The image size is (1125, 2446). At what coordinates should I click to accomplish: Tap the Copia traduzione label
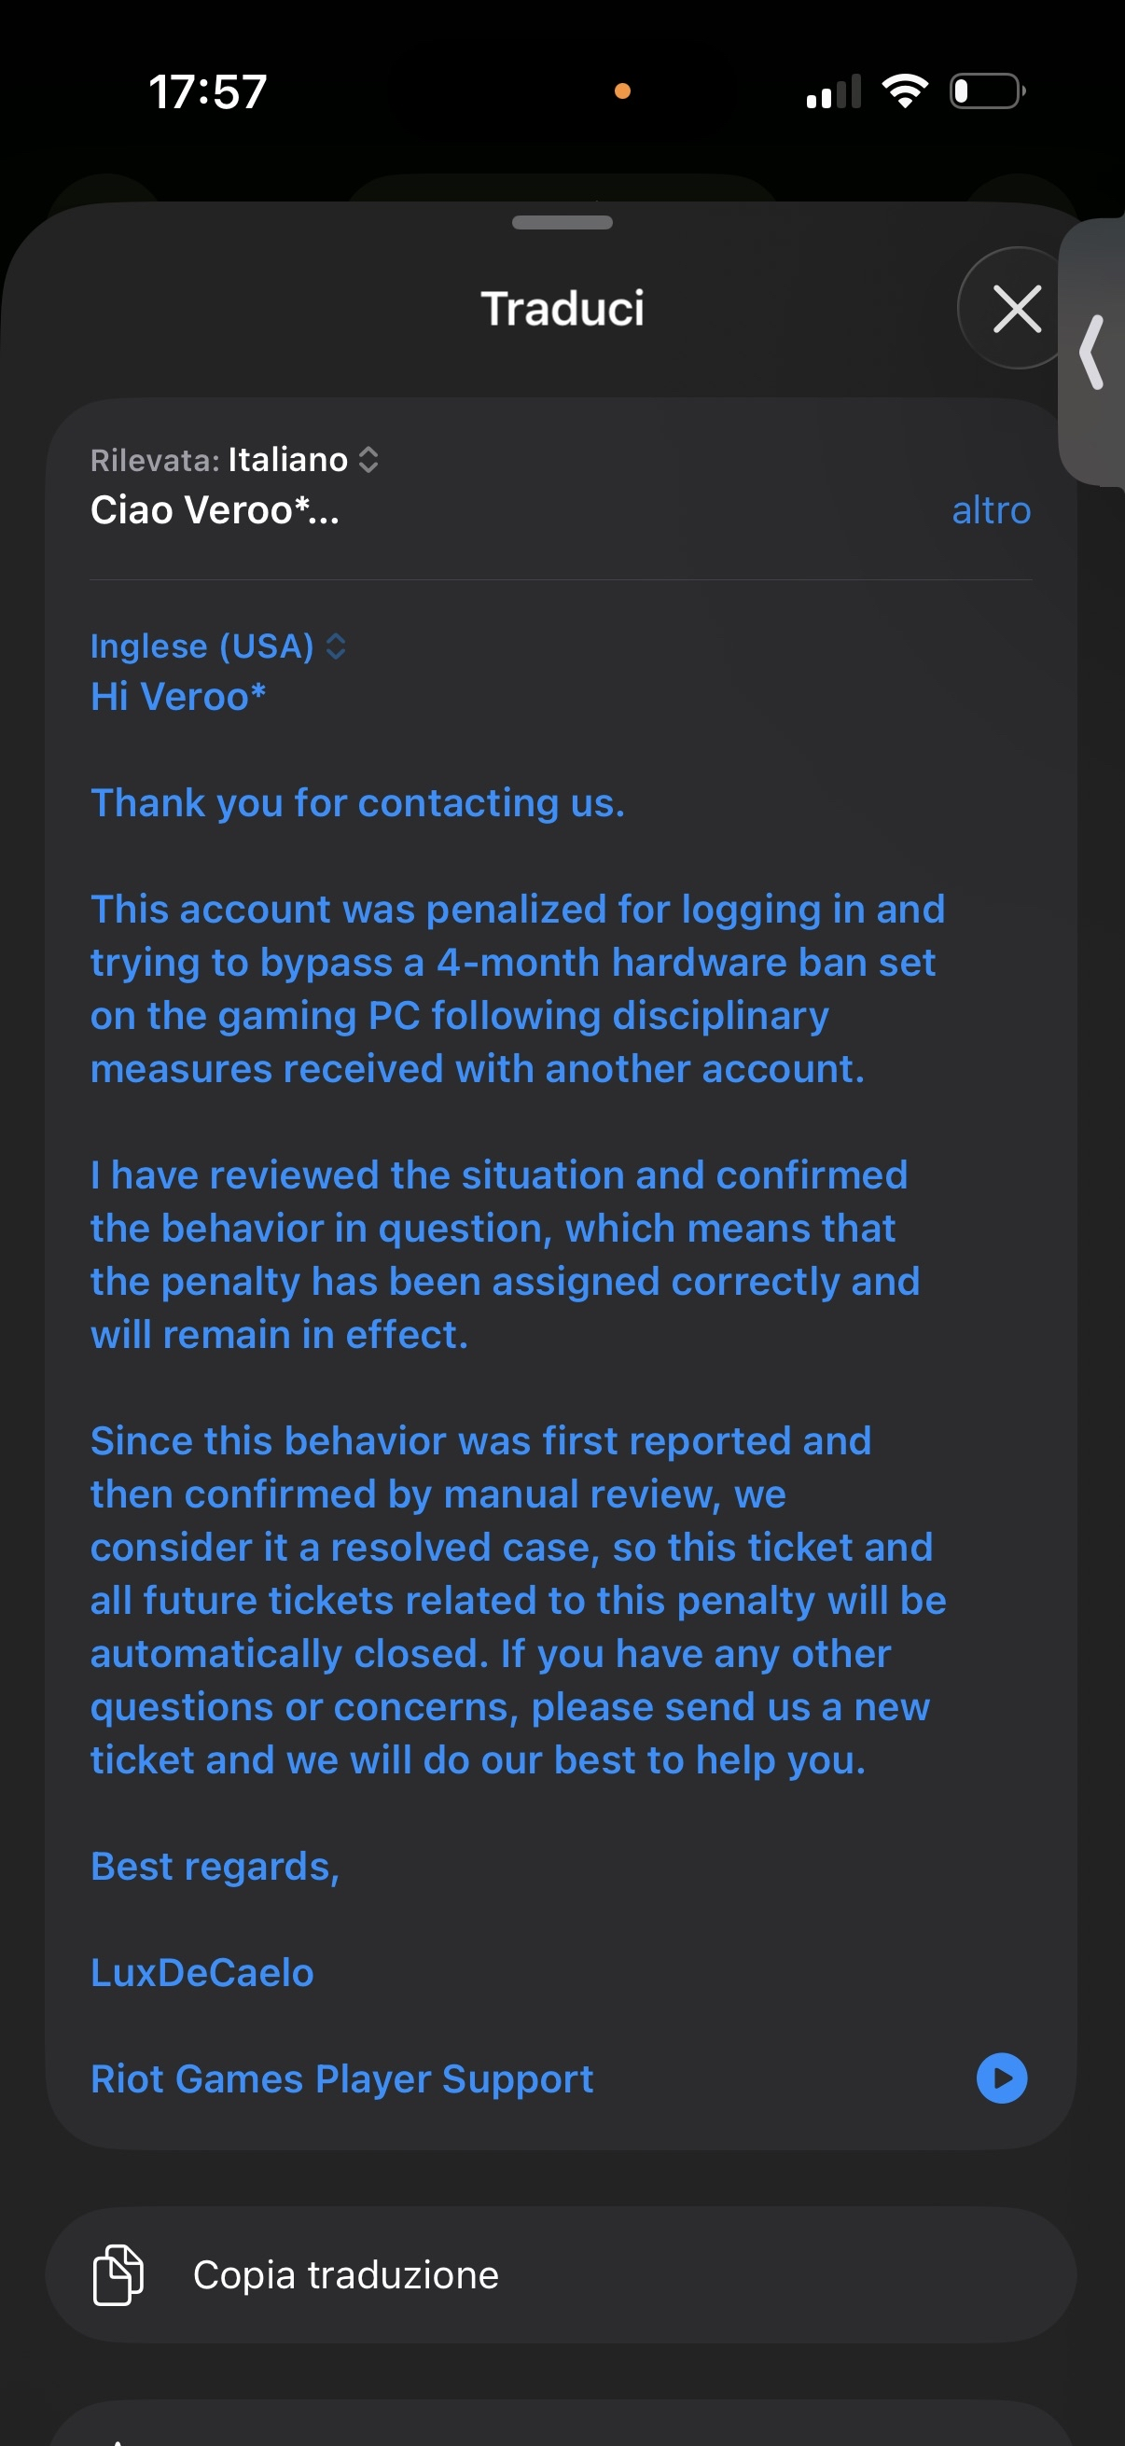click(x=345, y=2275)
